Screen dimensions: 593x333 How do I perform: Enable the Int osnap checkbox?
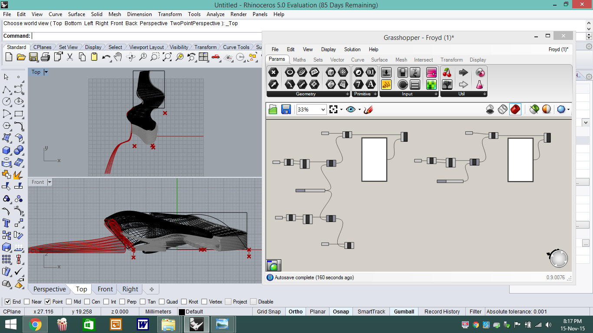(106, 301)
